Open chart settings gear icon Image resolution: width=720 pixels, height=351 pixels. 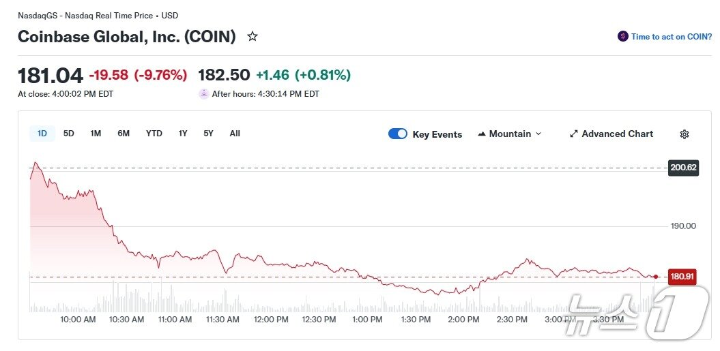[x=684, y=134]
